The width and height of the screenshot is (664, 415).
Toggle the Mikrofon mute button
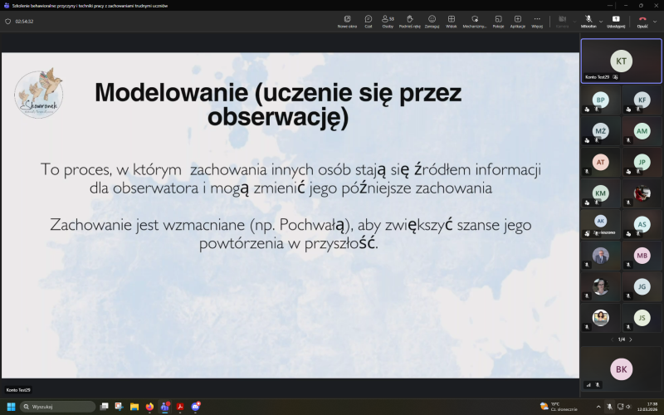point(588,20)
